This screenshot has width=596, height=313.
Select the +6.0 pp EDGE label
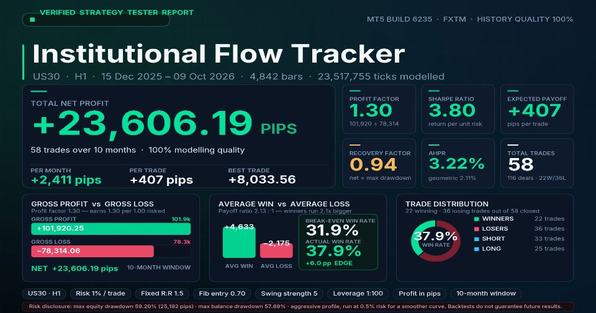click(329, 263)
